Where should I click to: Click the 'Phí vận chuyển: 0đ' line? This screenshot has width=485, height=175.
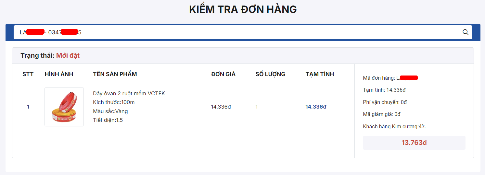(385, 102)
